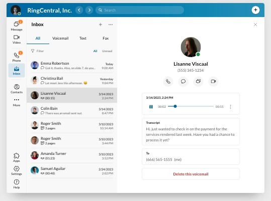
Task: Open team message with Lisanne icon
Action: click(x=198, y=81)
